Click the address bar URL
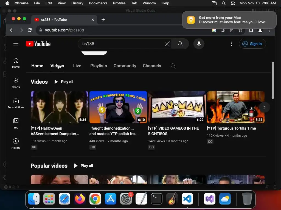 tap(64, 30)
